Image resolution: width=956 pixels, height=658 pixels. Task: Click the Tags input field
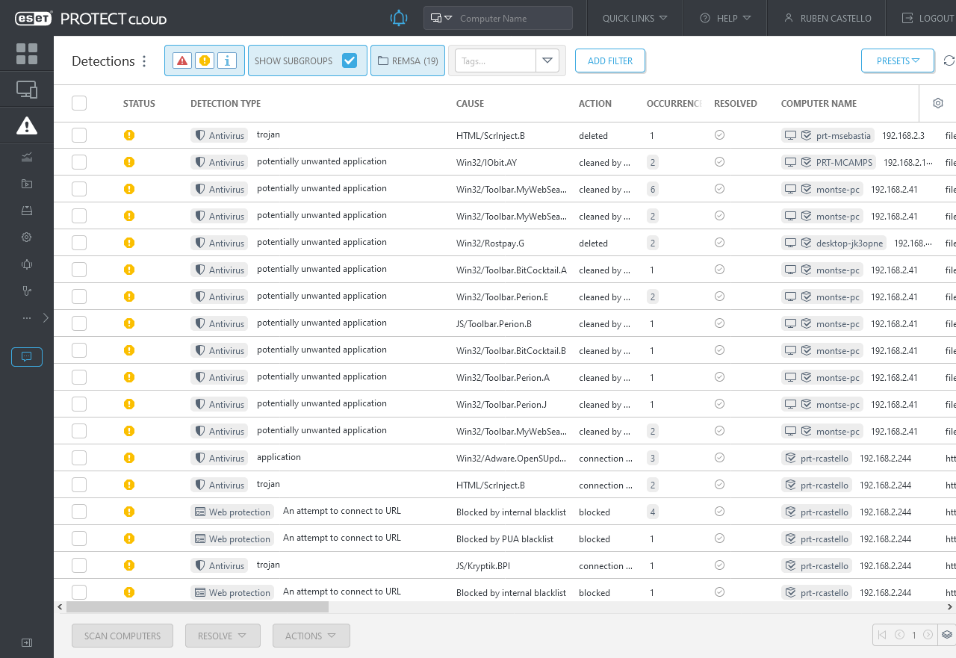coord(496,61)
